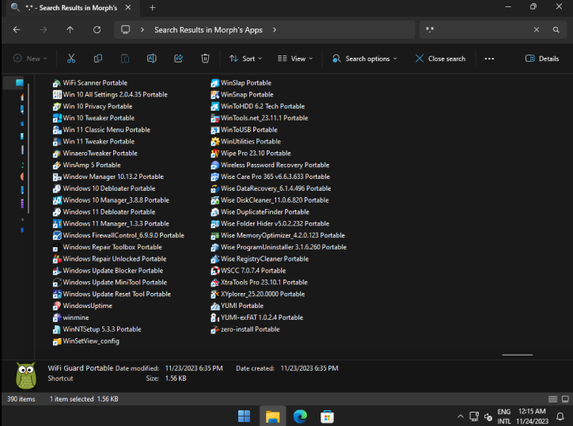Select Wise RegistryCleaner Portable

(260, 259)
